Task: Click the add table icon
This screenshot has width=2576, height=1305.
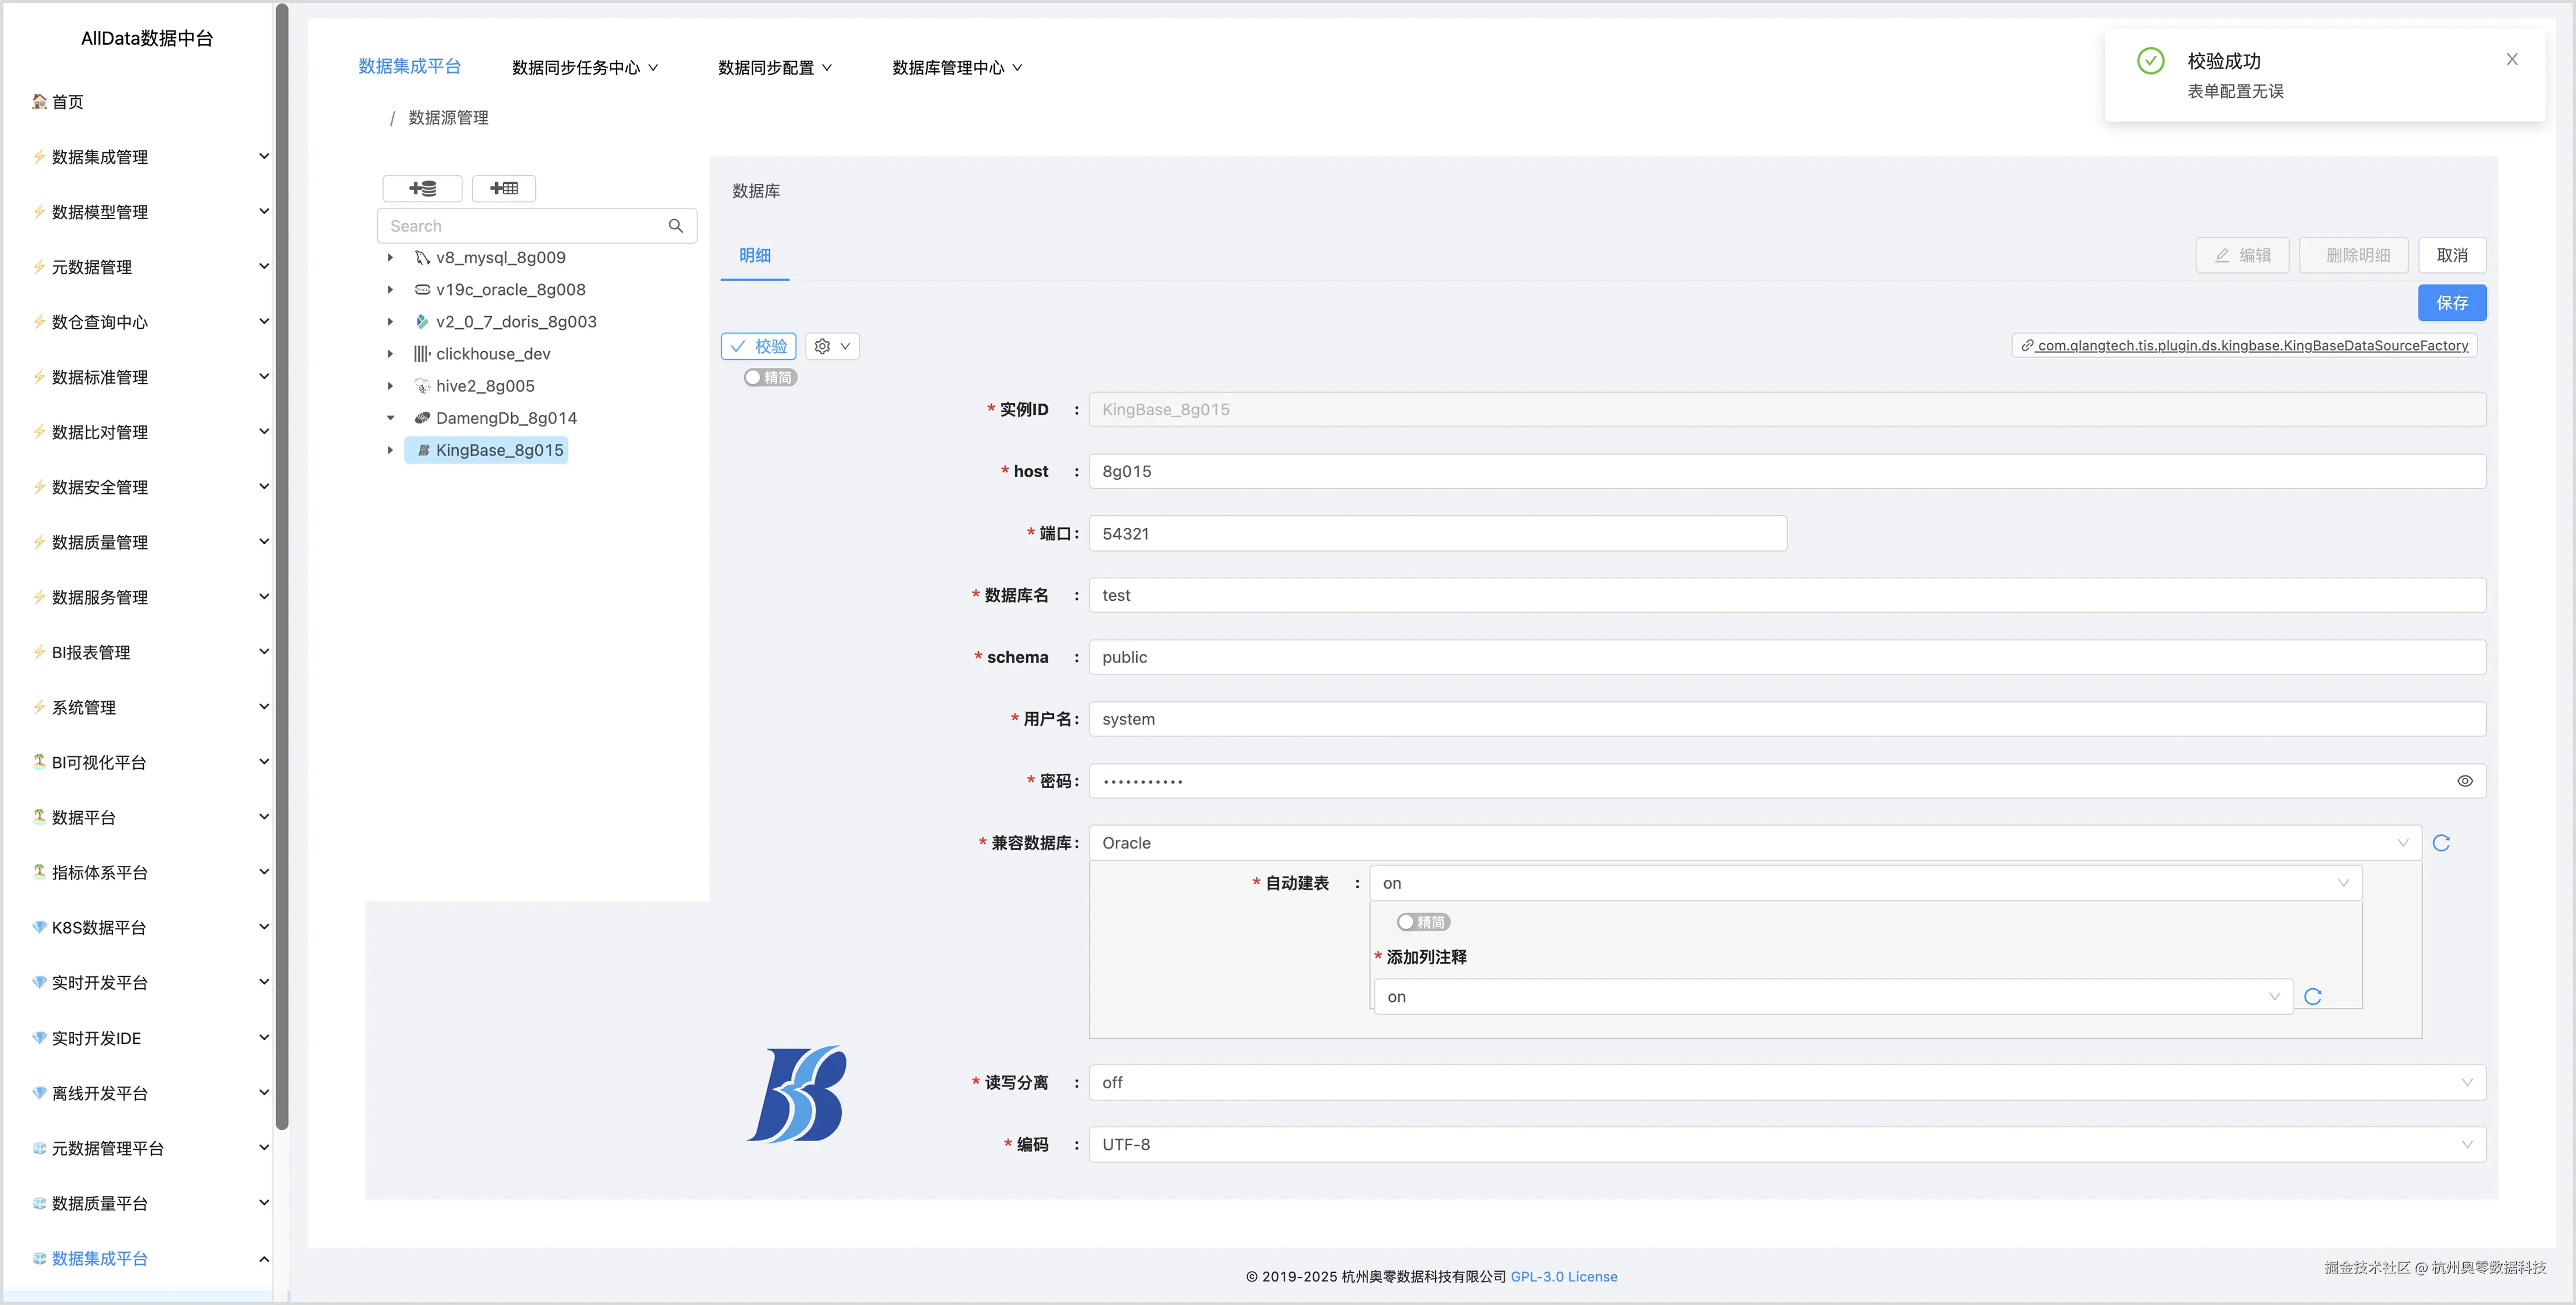Action: pos(503,188)
